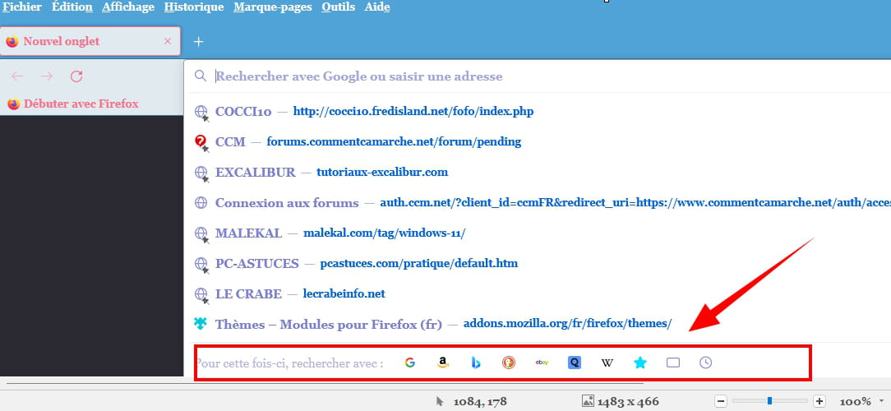Search in open tabs icon
The image size is (891, 411).
(x=673, y=363)
